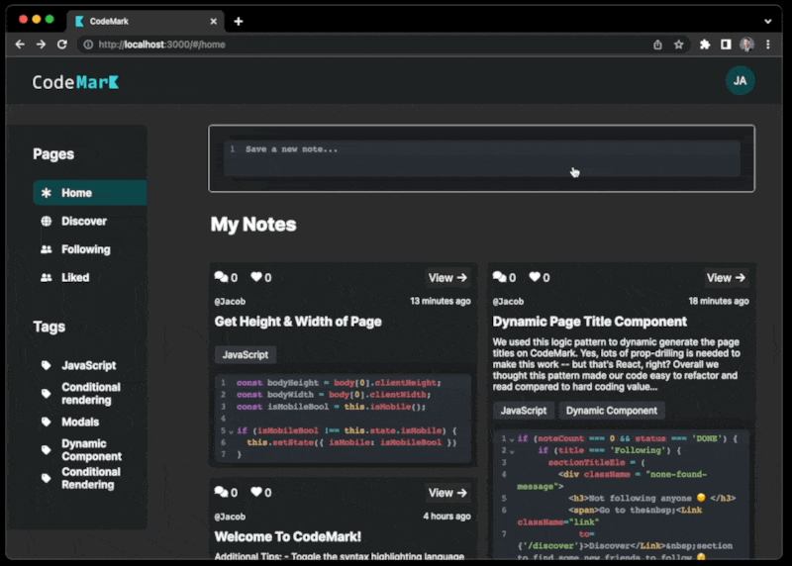
Task: View the Welcome To CodeMark note
Action: pyautogui.click(x=447, y=493)
